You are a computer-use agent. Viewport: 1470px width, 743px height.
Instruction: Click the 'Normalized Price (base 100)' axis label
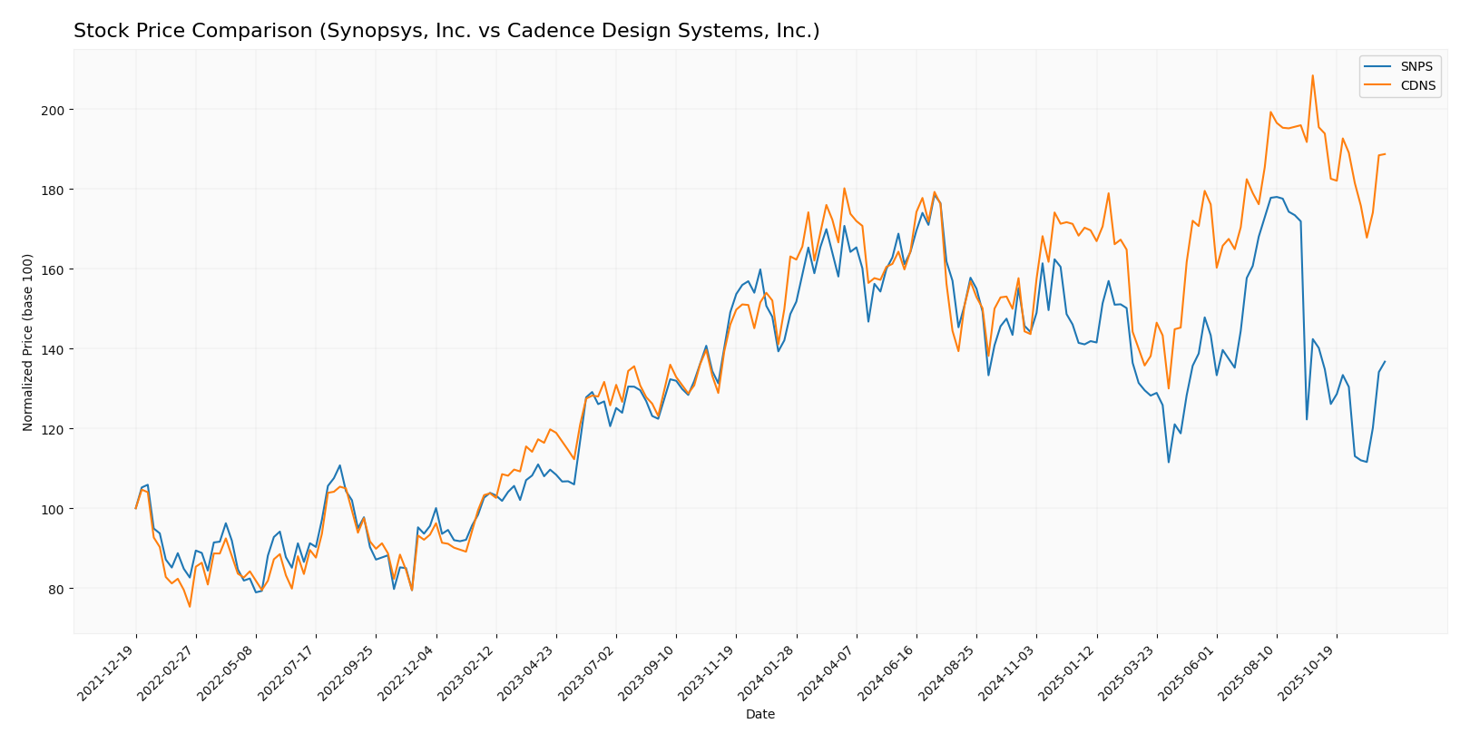[x=28, y=342]
